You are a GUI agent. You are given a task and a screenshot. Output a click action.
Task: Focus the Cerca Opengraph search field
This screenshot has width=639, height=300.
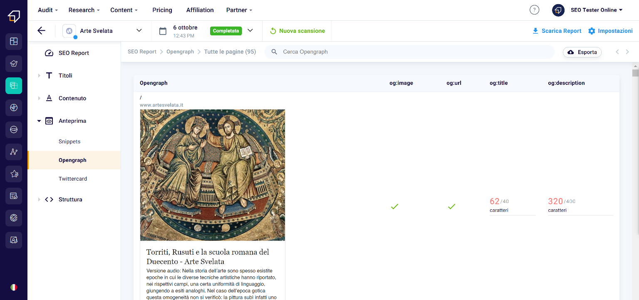(410, 52)
